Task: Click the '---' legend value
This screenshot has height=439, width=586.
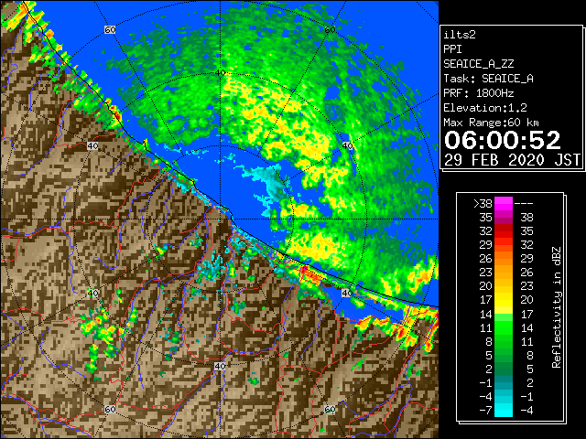Action: 524,203
